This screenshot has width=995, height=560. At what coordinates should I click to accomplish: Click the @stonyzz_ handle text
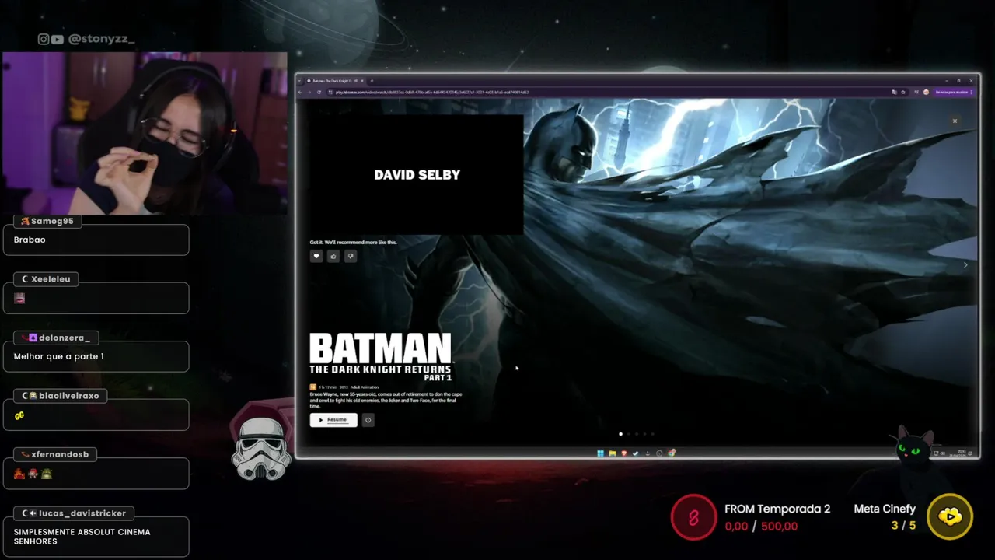tap(102, 39)
